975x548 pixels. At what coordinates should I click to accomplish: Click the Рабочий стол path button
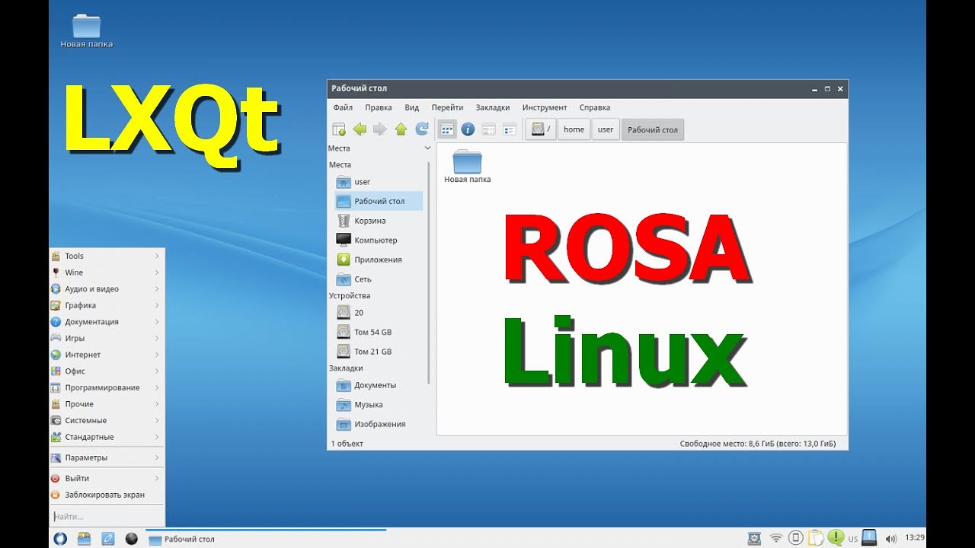point(653,129)
